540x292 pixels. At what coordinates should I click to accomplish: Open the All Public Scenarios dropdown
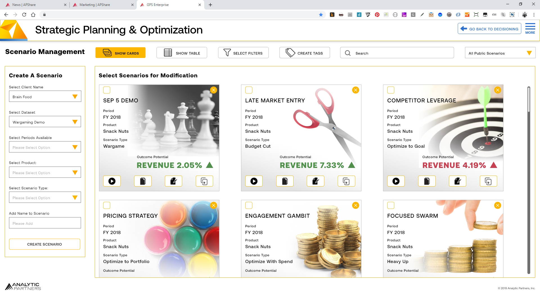[500, 53]
